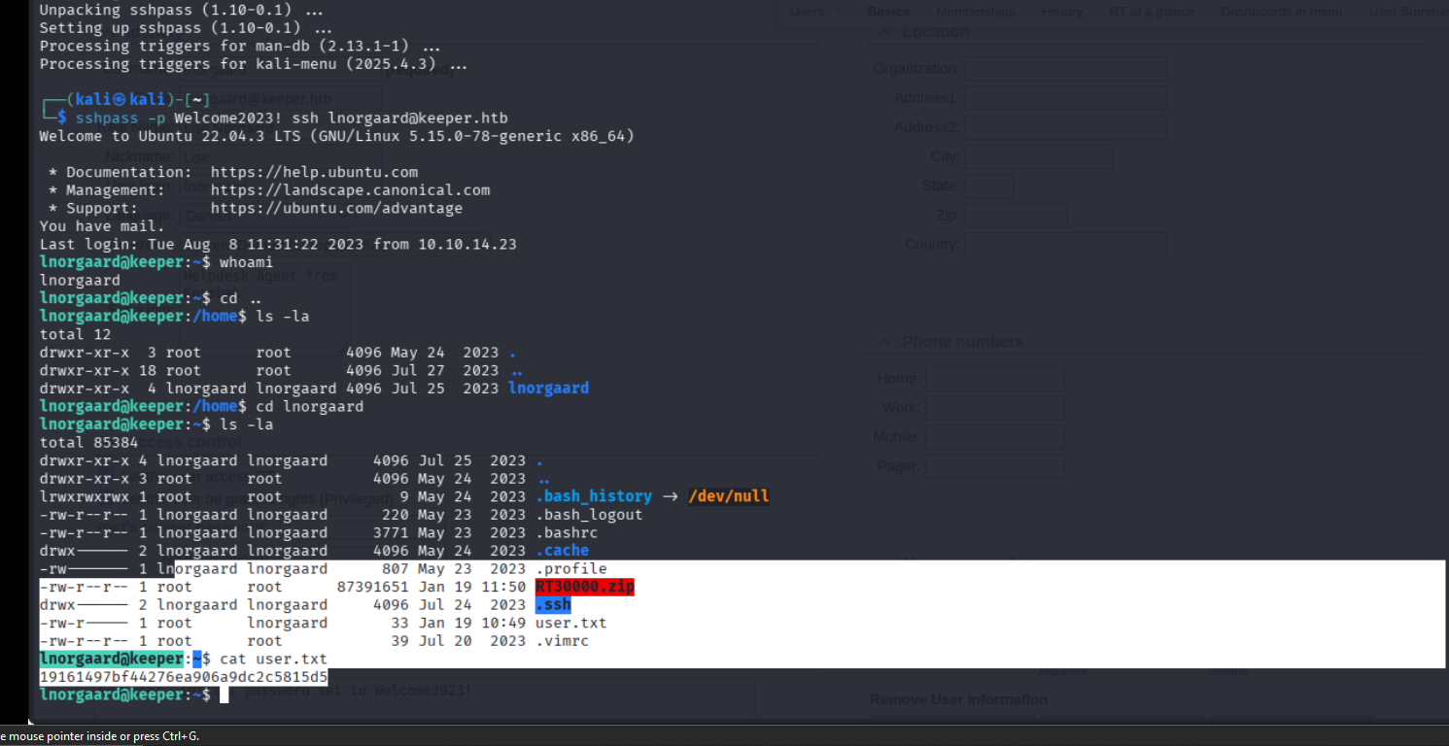1449x746 pixels.
Task: Click the Home phone number field
Action: (x=994, y=378)
